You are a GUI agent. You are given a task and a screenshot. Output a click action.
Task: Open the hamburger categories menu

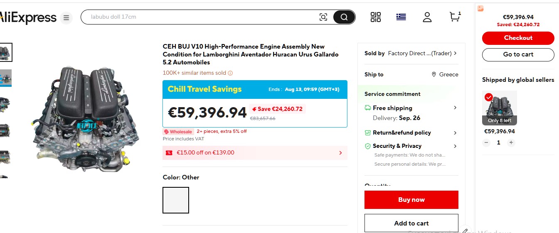click(x=66, y=18)
